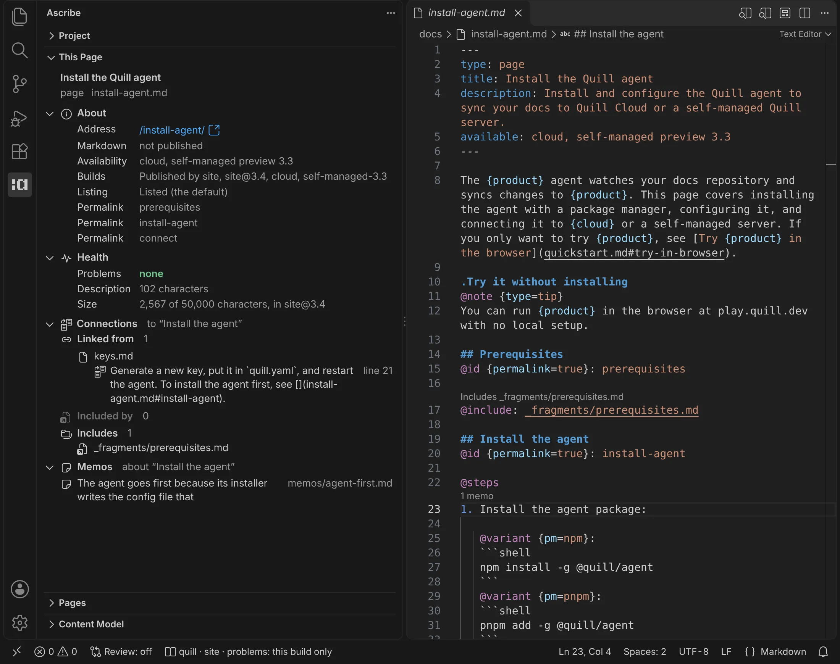
Task: Open editor more actions ellipsis
Action: click(825, 13)
